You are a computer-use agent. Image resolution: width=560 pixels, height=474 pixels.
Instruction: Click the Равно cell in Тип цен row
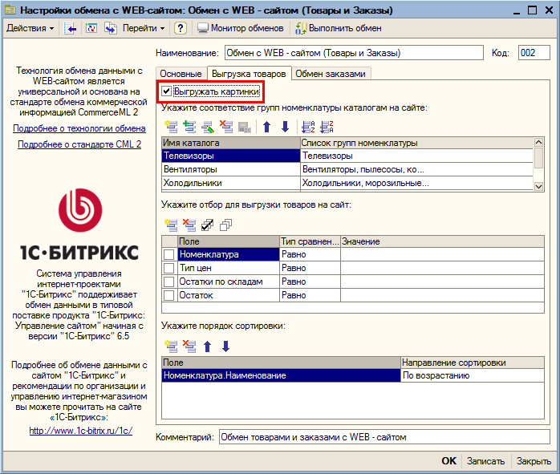point(310,268)
